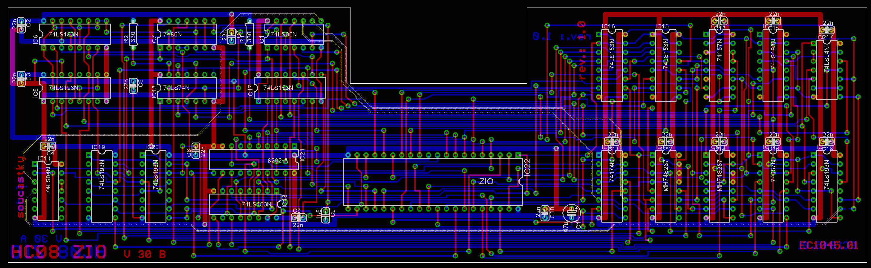Select the ZIO chip IC22

pyautogui.click(x=432, y=182)
